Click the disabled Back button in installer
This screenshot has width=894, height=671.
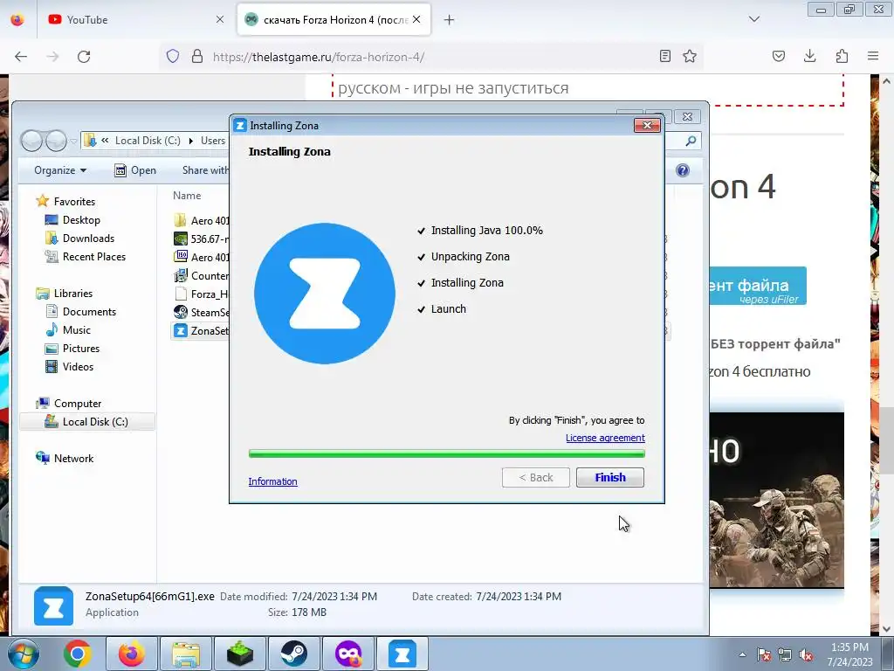point(535,478)
